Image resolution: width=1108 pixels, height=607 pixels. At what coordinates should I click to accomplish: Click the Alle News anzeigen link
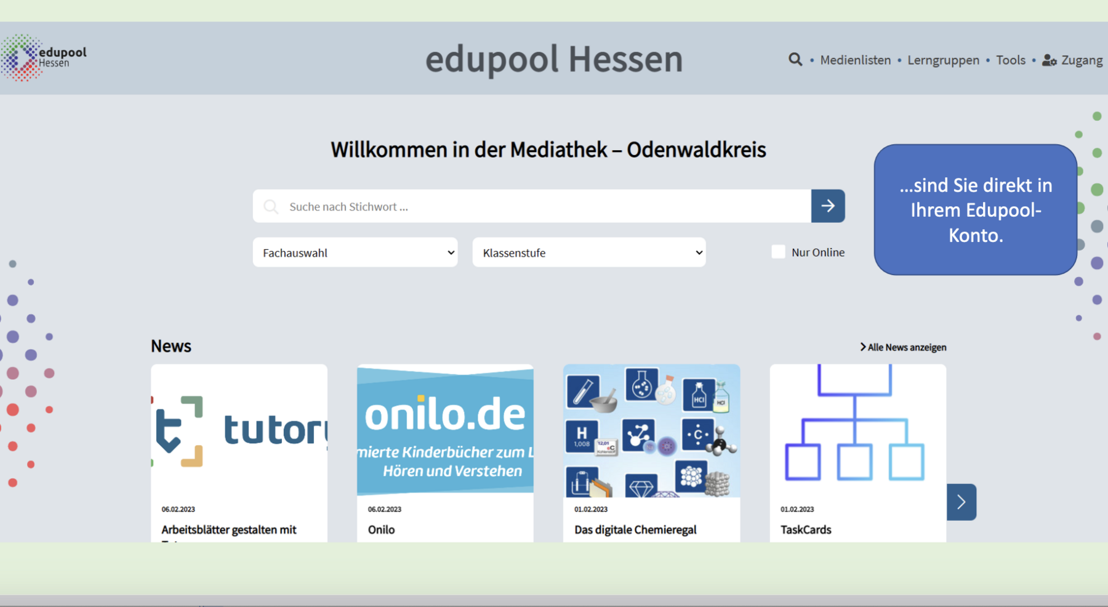click(903, 347)
